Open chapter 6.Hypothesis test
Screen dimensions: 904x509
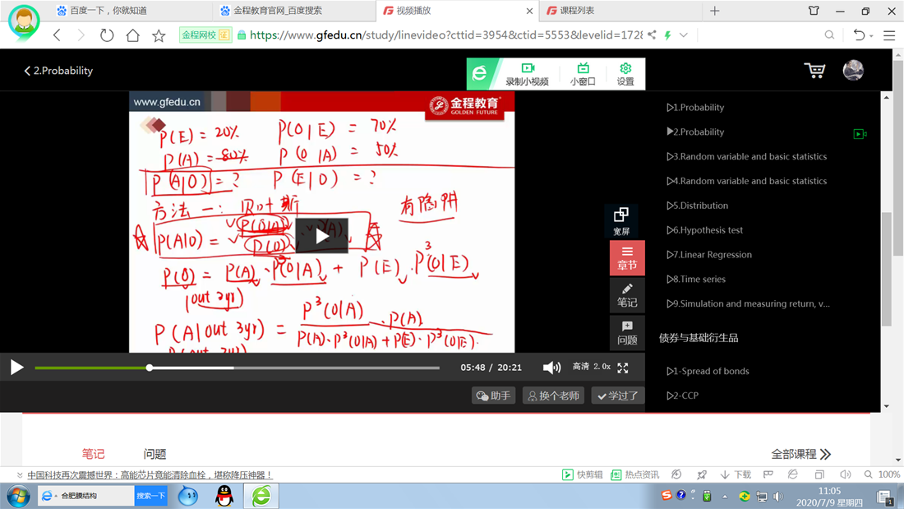[704, 229]
